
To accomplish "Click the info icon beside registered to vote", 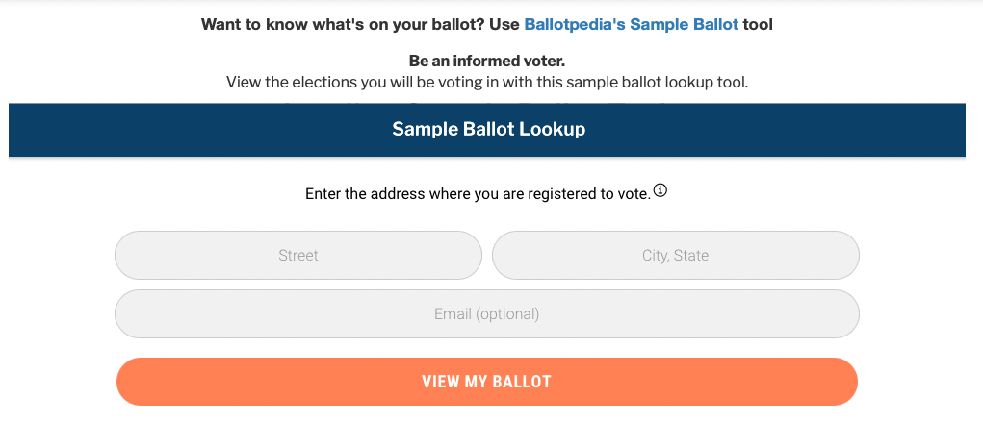I will (x=660, y=191).
